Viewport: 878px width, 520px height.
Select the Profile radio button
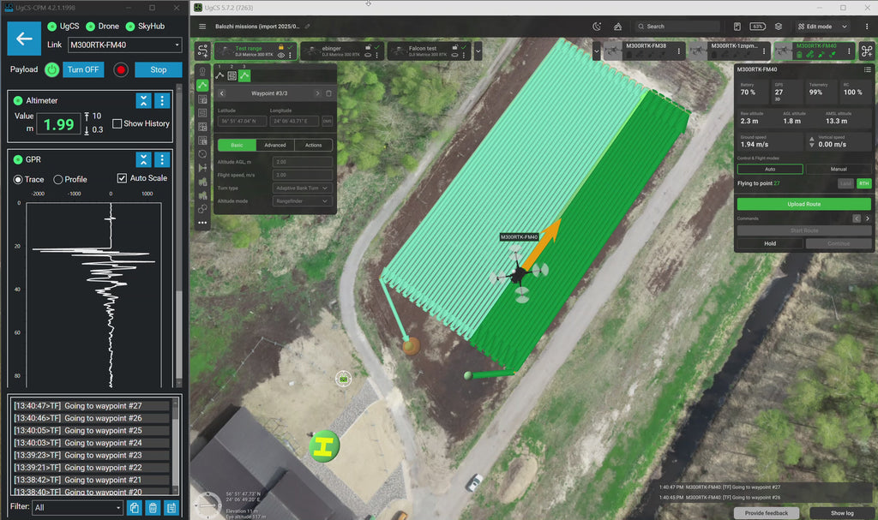click(58, 179)
